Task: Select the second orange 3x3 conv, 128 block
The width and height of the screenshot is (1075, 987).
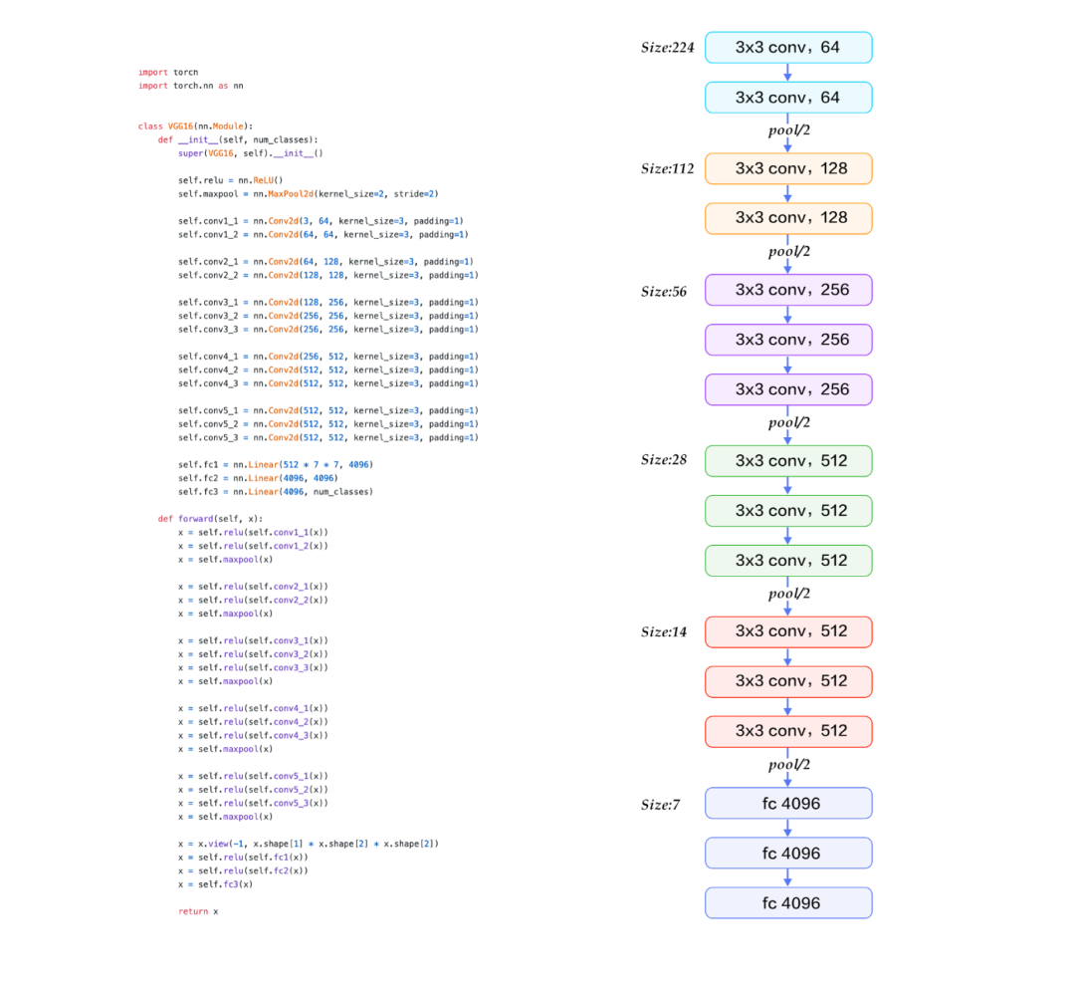Action: [x=788, y=218]
